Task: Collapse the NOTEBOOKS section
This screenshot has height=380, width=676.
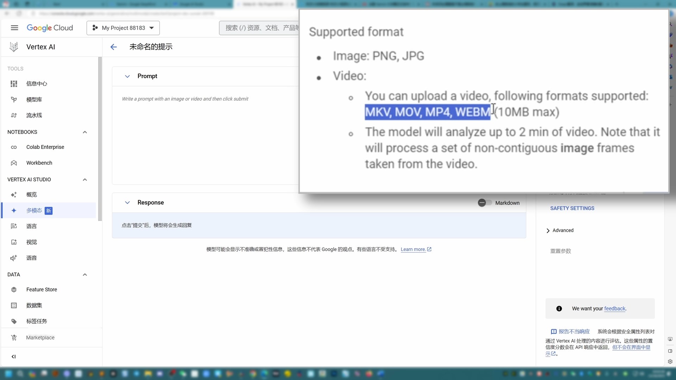Action: 85,132
